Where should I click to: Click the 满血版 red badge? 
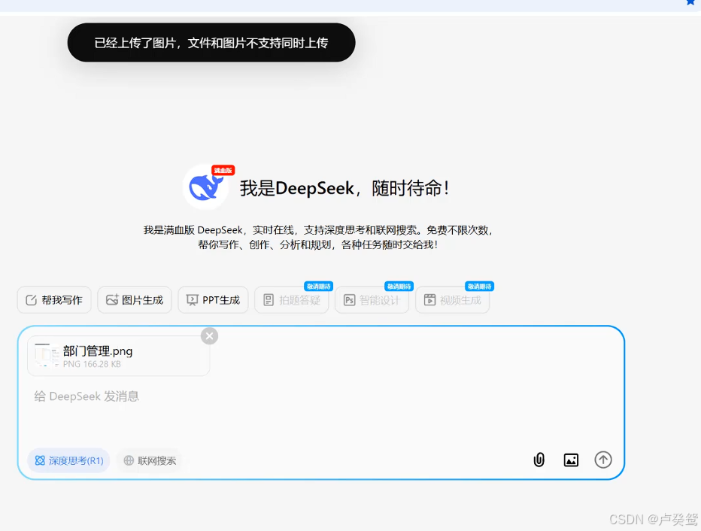[x=223, y=170]
